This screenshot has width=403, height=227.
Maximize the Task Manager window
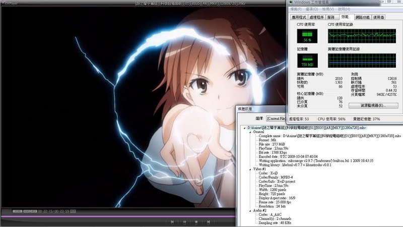point(389,2)
